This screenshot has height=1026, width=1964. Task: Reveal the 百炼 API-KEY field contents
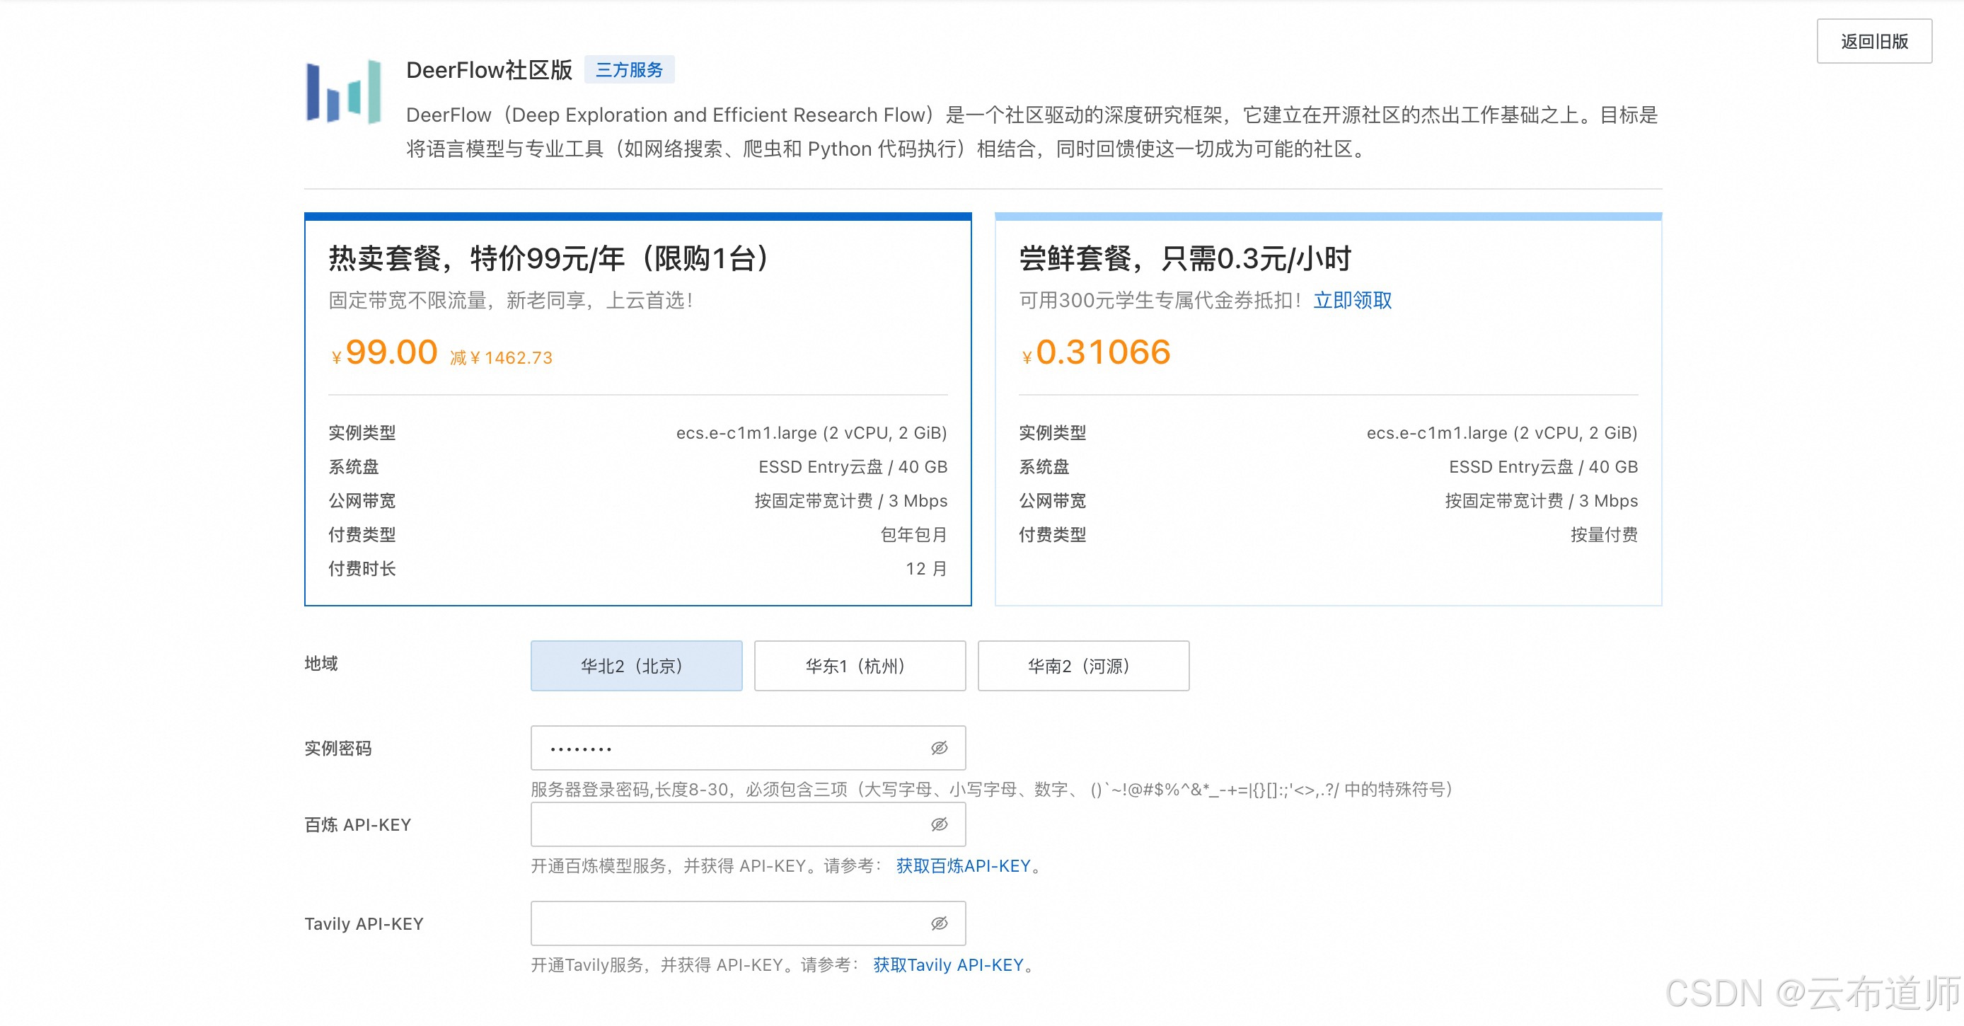tap(939, 824)
